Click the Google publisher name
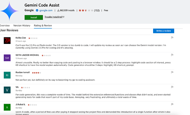Screen dimensions: 190x115 [x=29, y=10]
